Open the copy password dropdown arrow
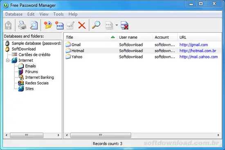Screen dimensions: 225x150 (x=117, y=25)
